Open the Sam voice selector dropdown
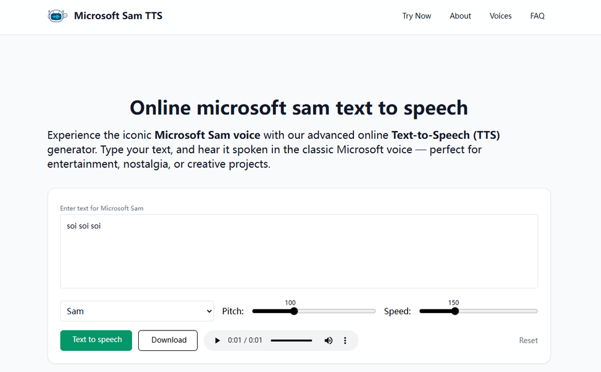The image size is (601, 372). (136, 311)
